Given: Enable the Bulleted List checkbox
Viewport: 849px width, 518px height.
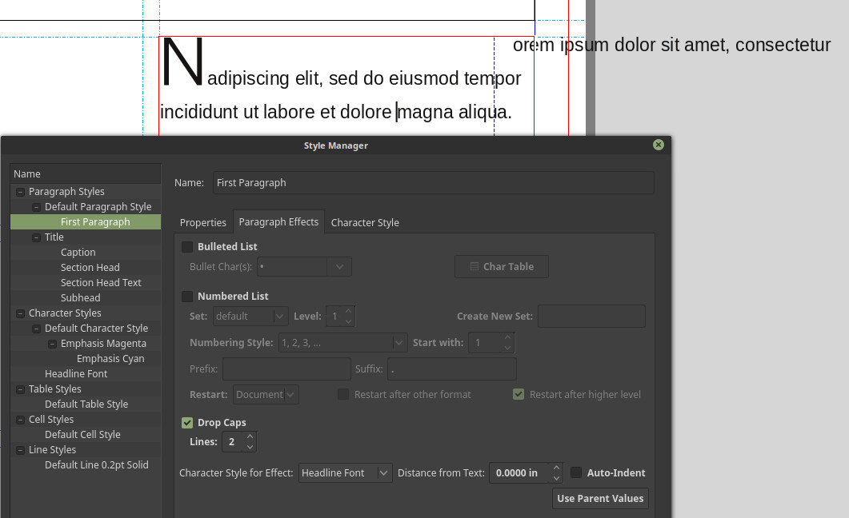Looking at the screenshot, I should [x=187, y=247].
